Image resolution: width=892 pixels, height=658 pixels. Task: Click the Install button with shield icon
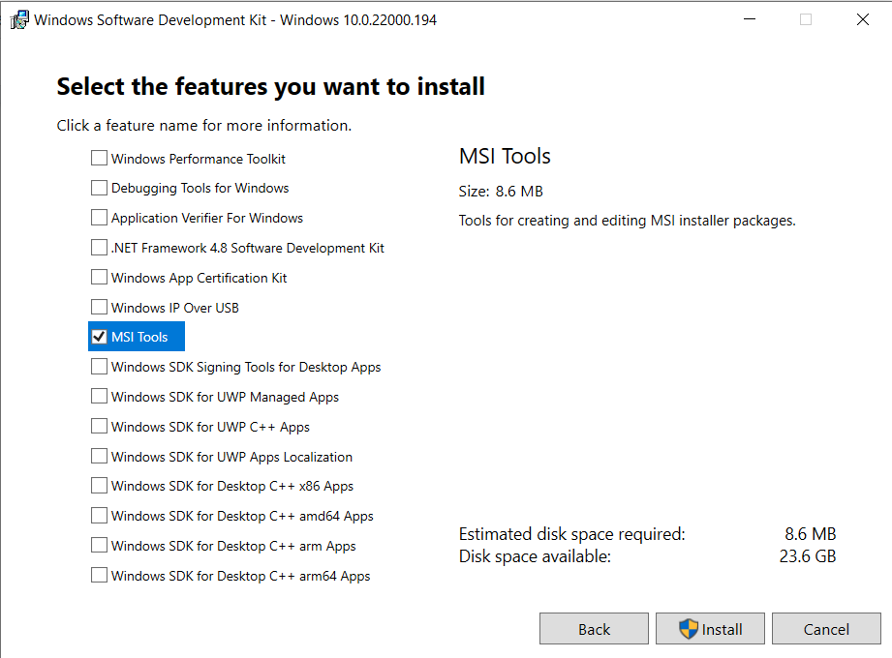click(x=710, y=628)
